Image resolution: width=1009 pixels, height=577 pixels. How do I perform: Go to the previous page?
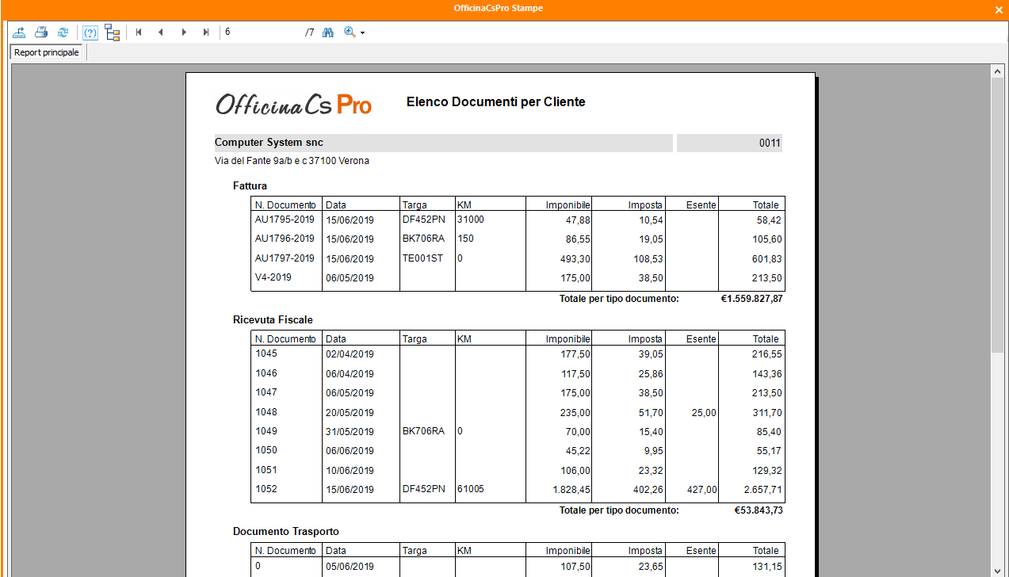pos(161,32)
